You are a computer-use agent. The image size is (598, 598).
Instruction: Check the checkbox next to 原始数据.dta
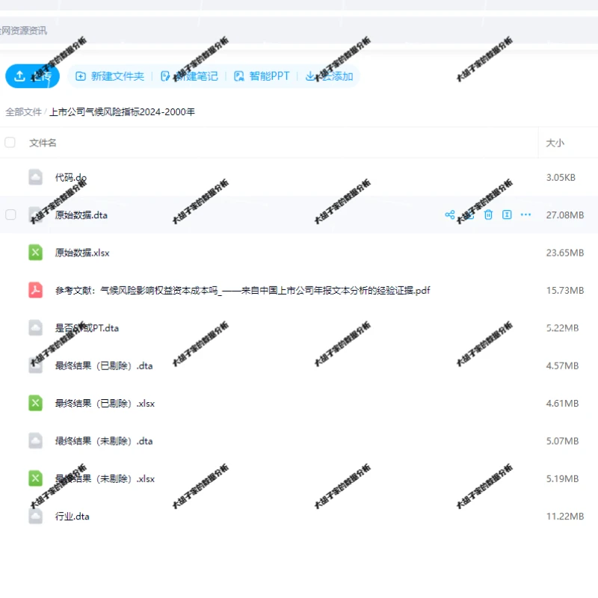pos(10,215)
